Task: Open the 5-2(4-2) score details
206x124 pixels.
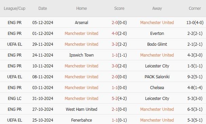Action: [x=119, y=98]
